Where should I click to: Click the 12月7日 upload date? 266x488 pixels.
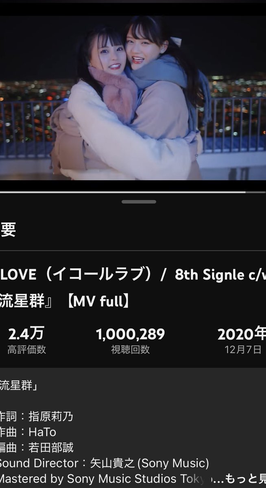coord(243,350)
